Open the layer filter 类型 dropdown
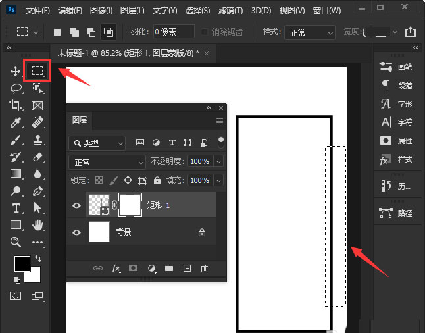The image size is (425, 333). coord(97,143)
